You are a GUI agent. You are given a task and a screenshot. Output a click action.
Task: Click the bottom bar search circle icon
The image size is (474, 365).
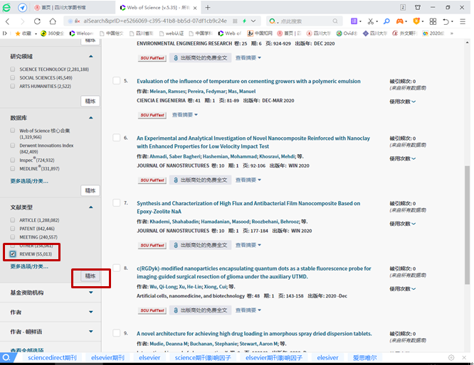coord(6,358)
